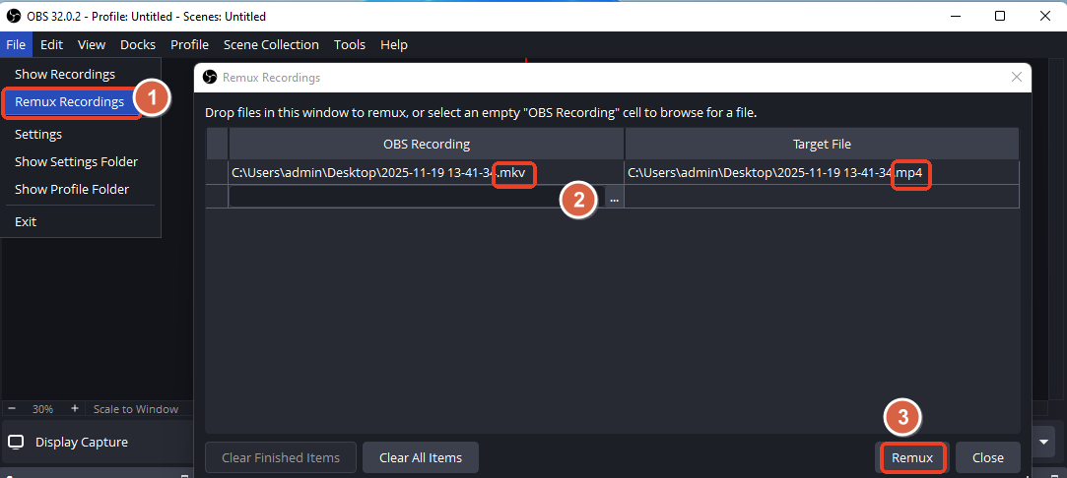Expand the dropdown arrow right of Close button
This screenshot has width=1067, height=478.
point(1044,442)
